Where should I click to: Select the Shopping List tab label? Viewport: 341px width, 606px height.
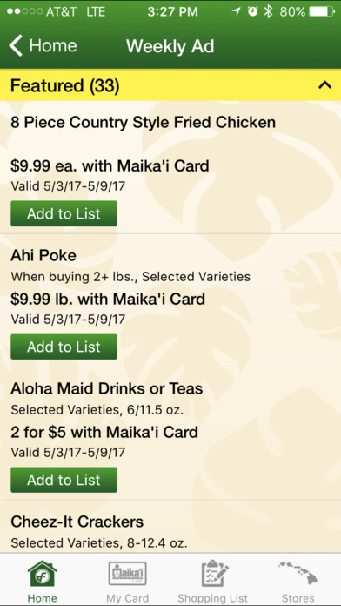pos(213,598)
